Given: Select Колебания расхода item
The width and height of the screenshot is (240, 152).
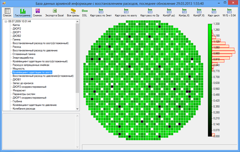Looking at the screenshot, I should coord(24,109).
